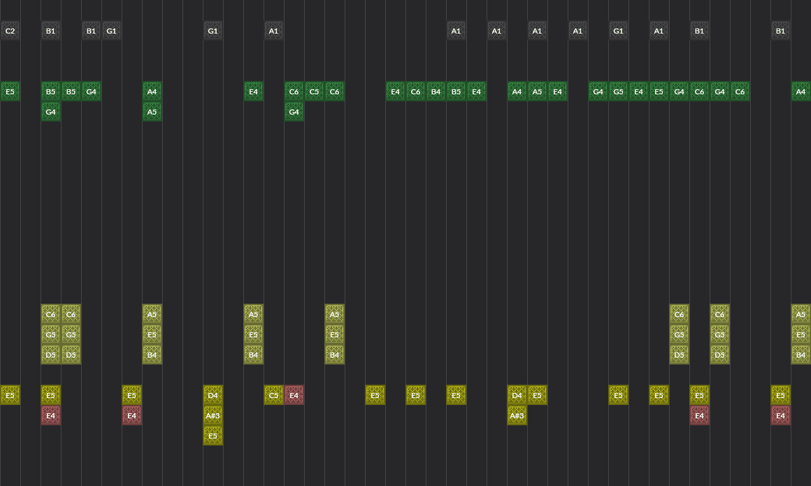Select a gray B1 note in the drum row
The width and height of the screenshot is (811, 486).
[51, 30]
